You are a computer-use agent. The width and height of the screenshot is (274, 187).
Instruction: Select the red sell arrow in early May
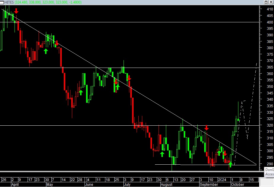(57, 43)
